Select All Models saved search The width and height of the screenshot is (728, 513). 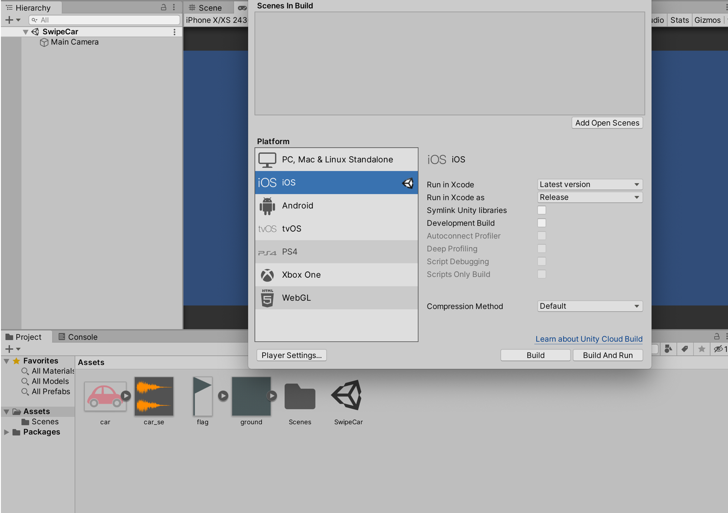click(46, 381)
